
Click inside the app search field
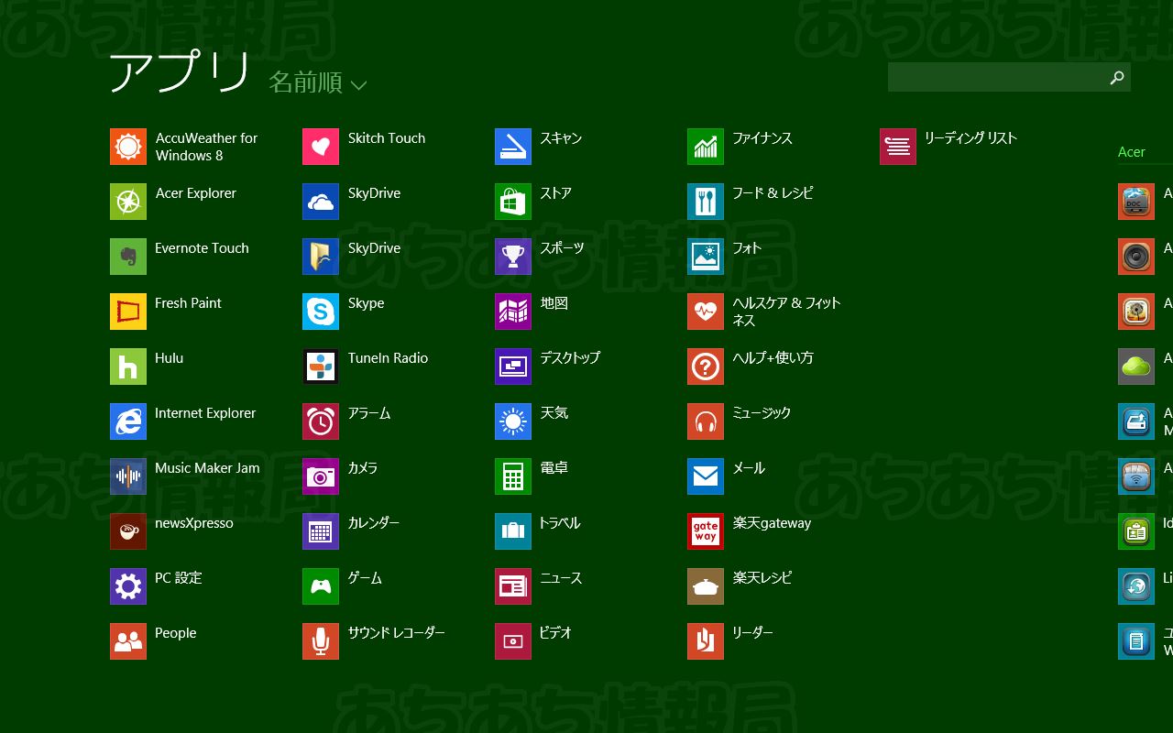tap(994, 78)
